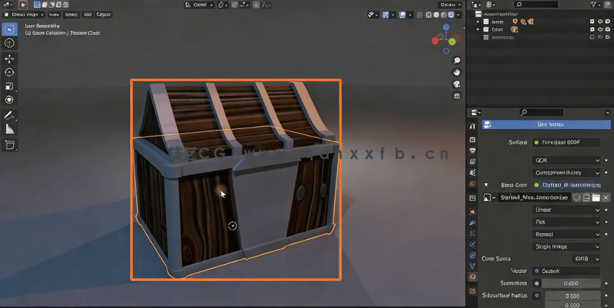Open the Modifiers wrench properties tab
The height and width of the screenshot is (308, 614).
coord(473,223)
